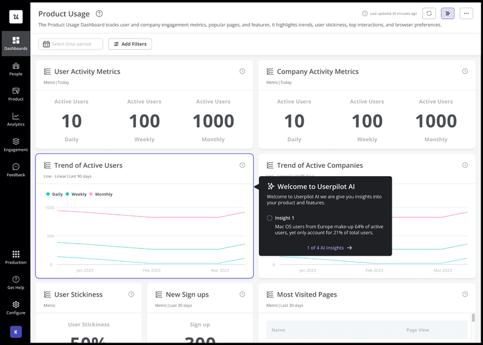Viewport: 483px width, 345px height.
Task: Open the Product section
Action: [16, 94]
